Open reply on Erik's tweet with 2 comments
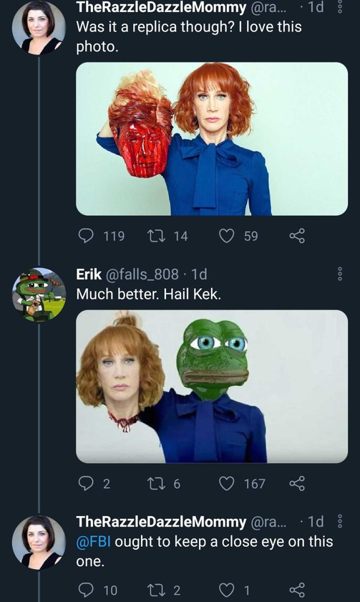 [85, 483]
